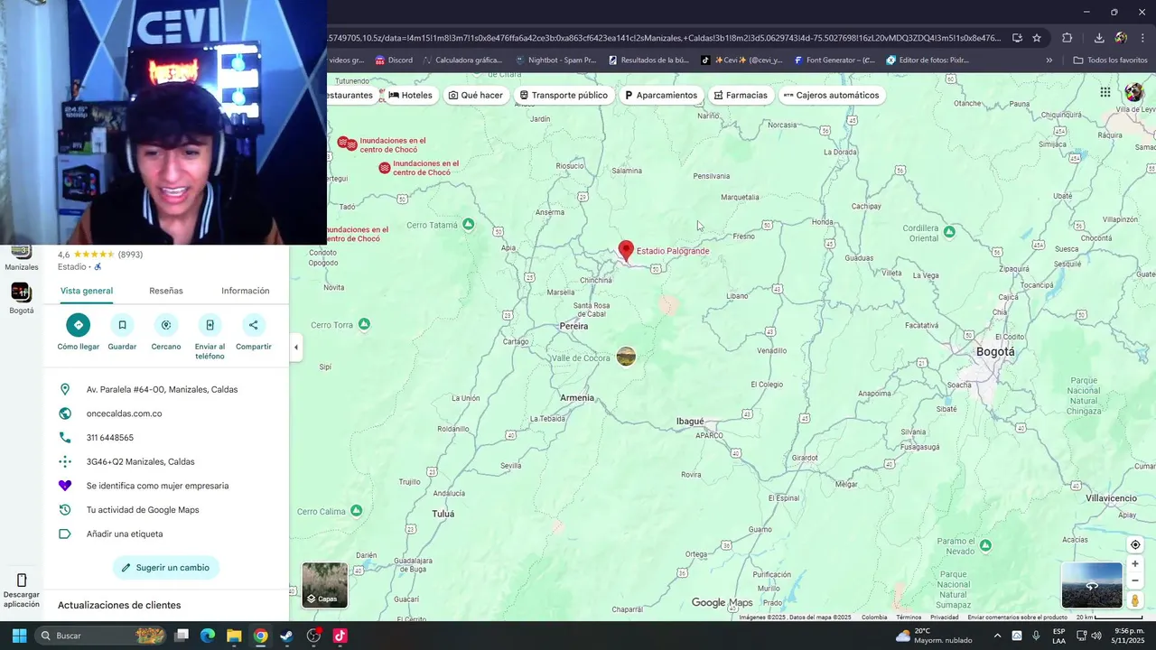Image resolution: width=1156 pixels, height=650 pixels.
Task: Click the Cordillera Oriental park marker
Action: coord(949,232)
